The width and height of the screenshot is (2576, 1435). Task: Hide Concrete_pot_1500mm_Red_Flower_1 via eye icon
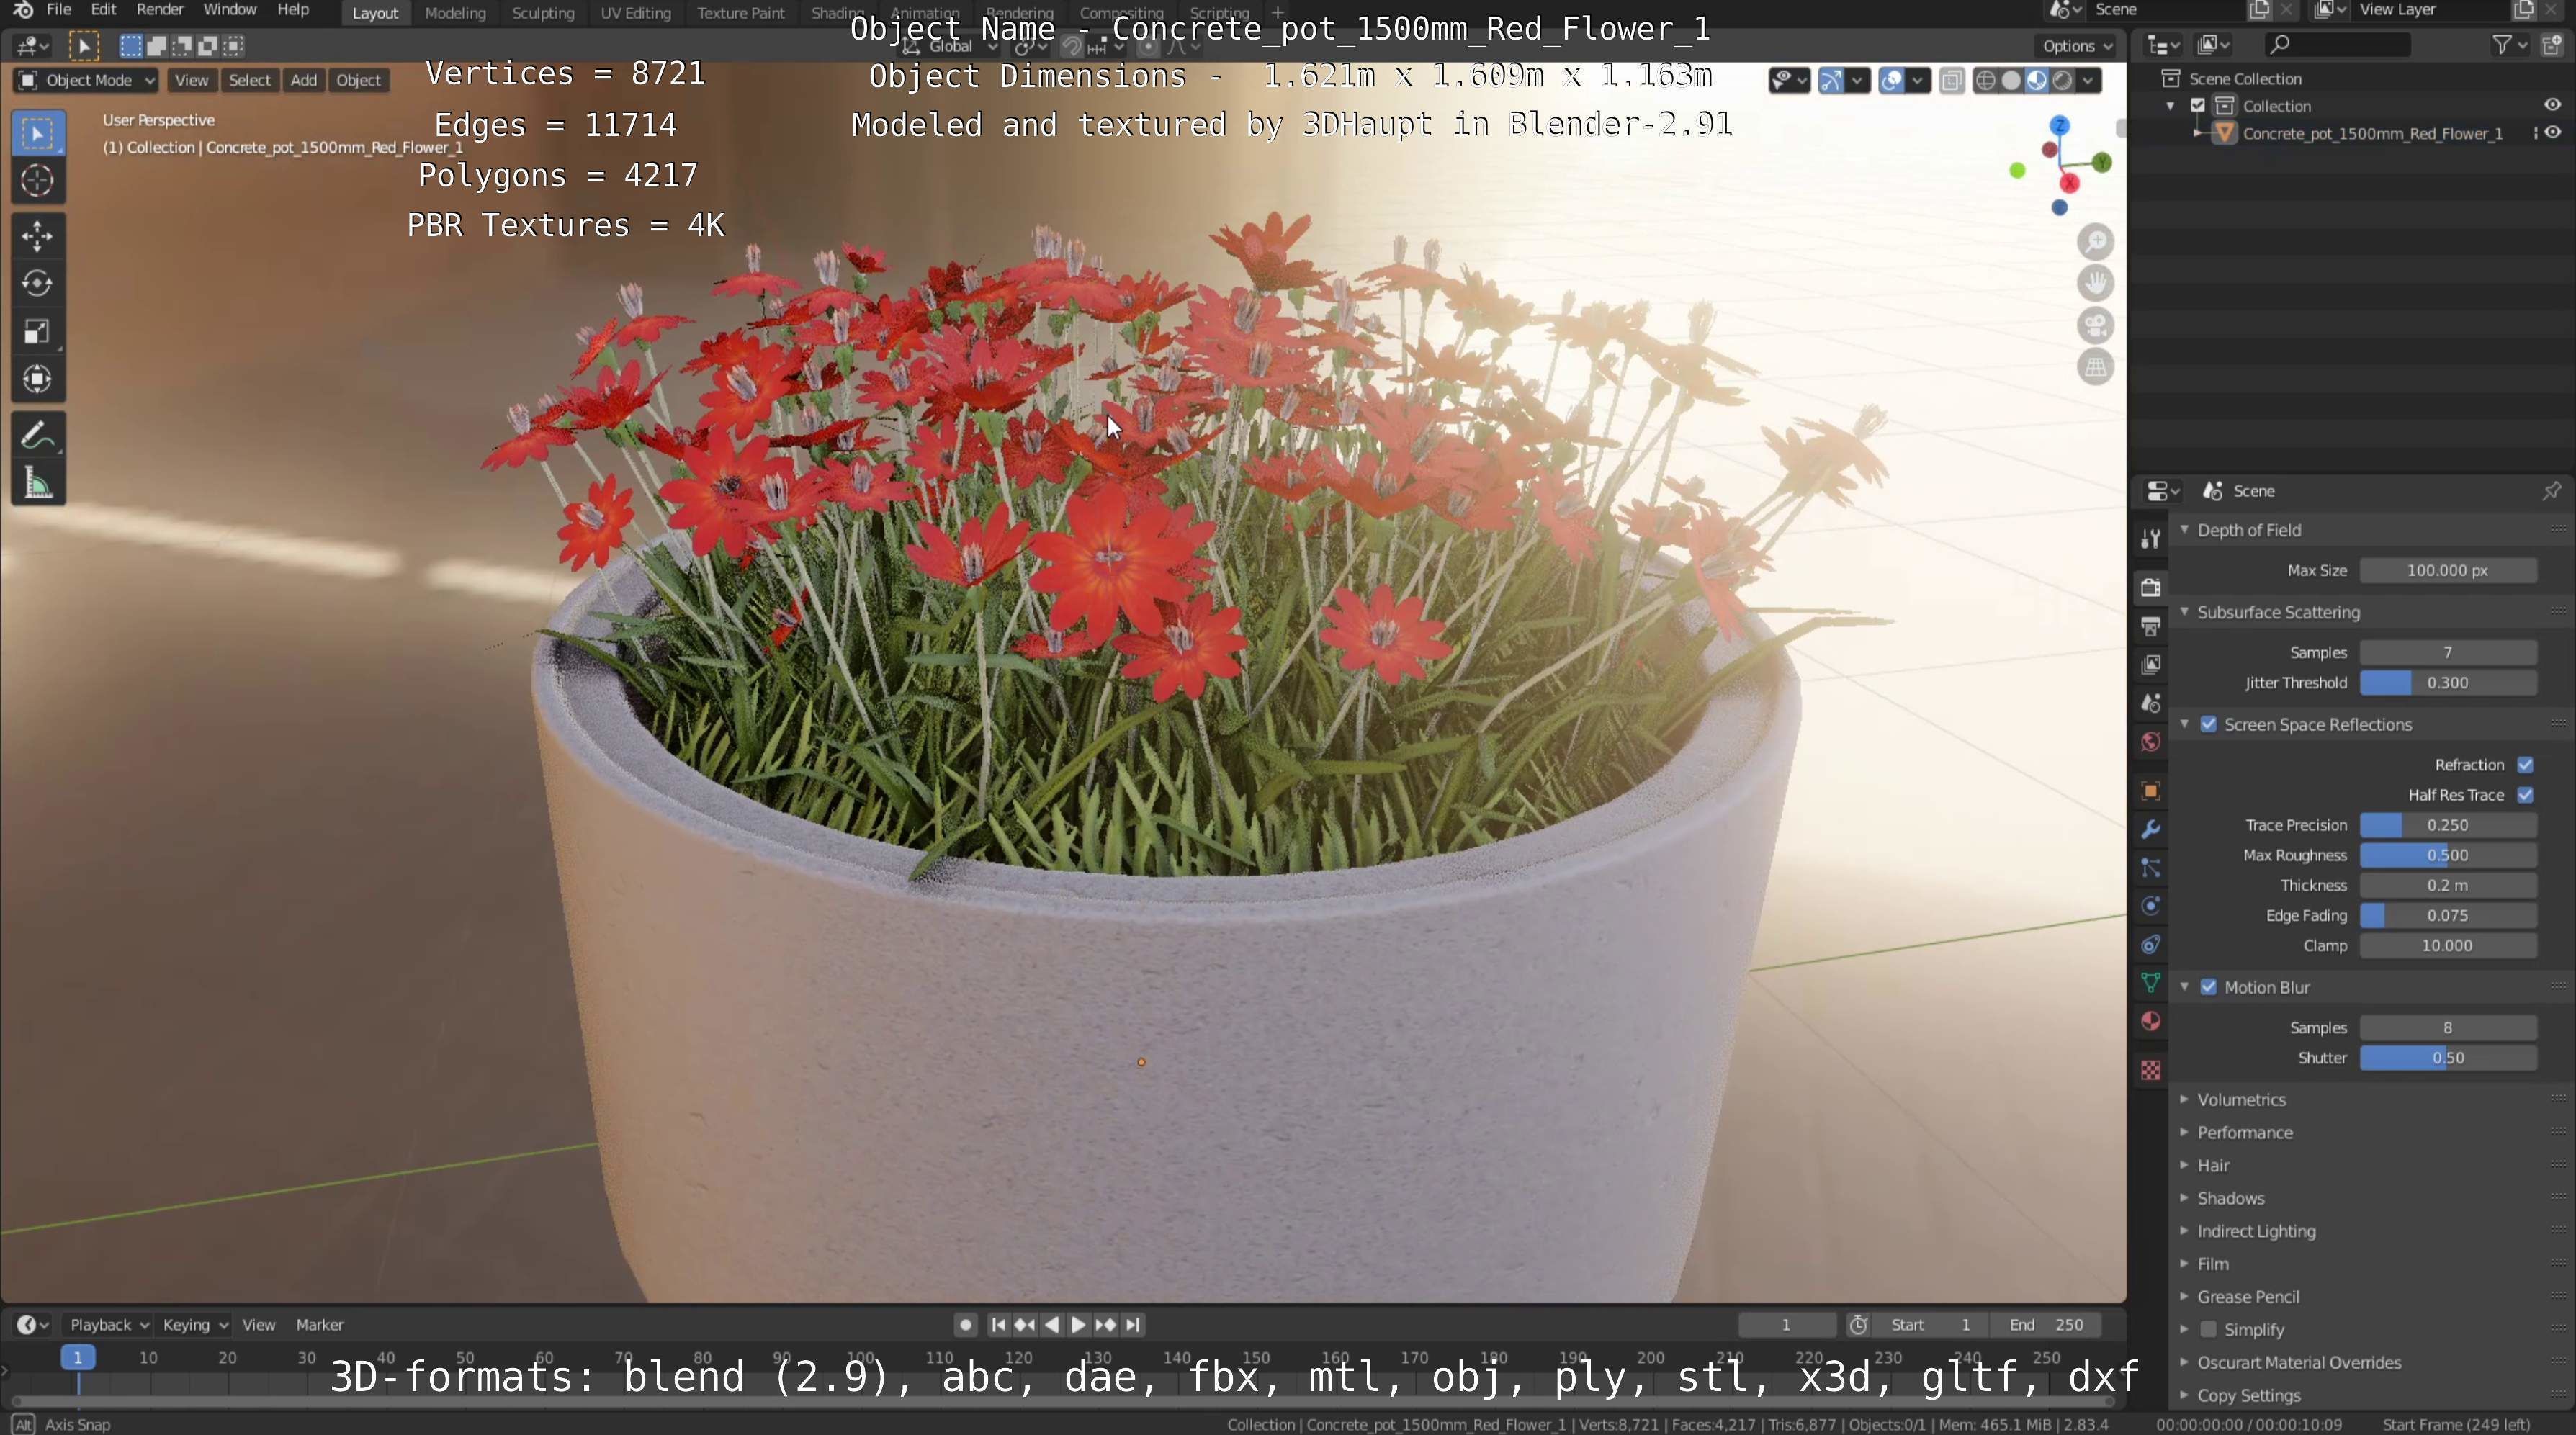click(2552, 133)
